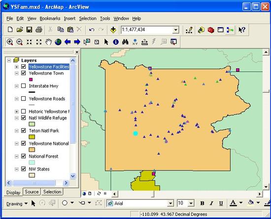
Task: Switch to the Source tab
Action: coord(32,192)
